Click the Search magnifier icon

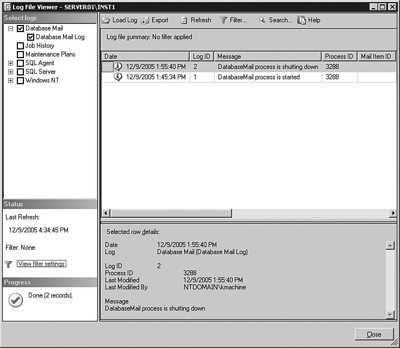(262, 20)
